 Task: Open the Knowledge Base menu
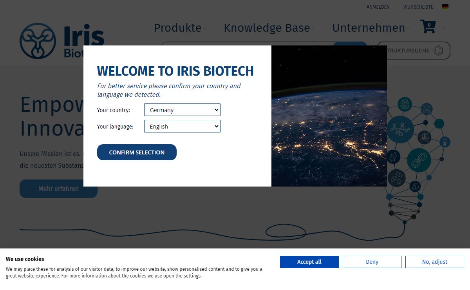(268, 28)
